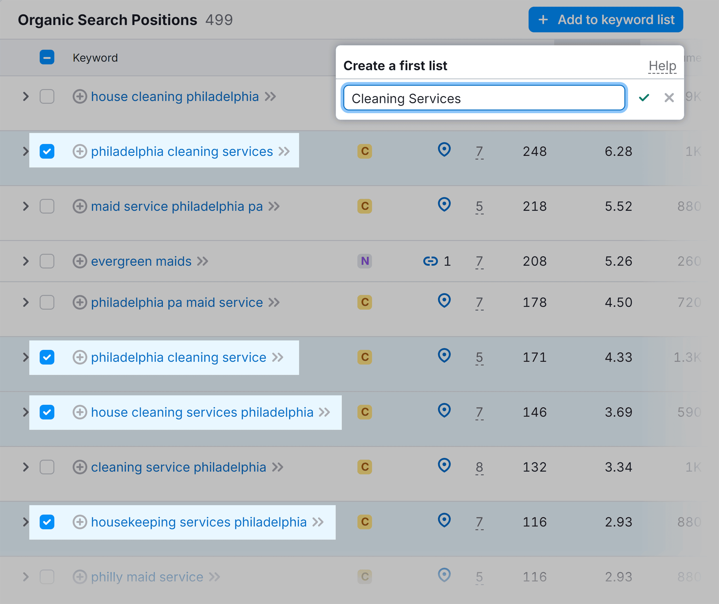Open the Help link in the dialog

pos(661,66)
